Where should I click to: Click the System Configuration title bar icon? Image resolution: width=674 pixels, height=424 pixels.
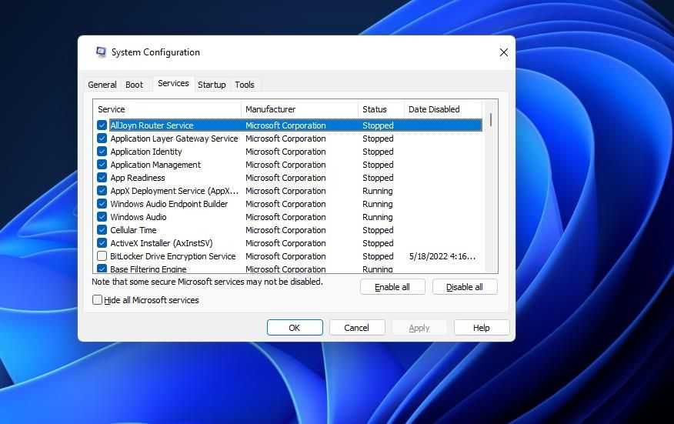[x=101, y=52]
